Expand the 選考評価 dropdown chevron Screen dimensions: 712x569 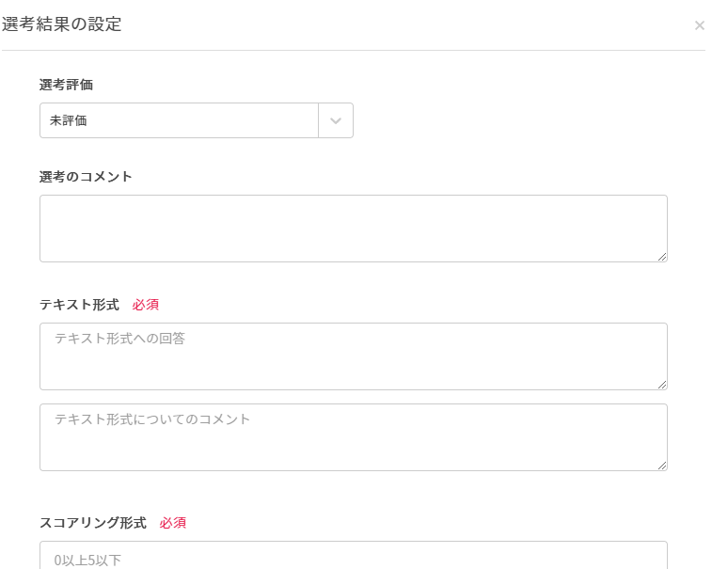[336, 120]
